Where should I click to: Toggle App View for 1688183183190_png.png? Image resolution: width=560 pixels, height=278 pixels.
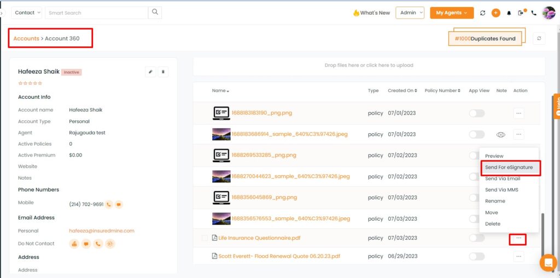click(x=477, y=113)
